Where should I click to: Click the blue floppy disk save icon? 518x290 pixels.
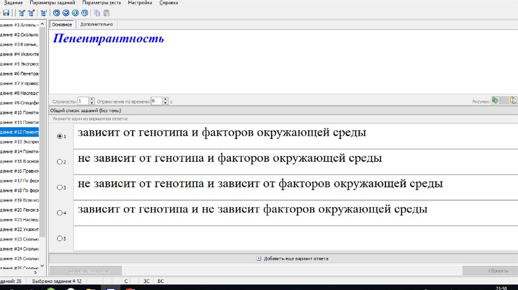tap(6, 13)
